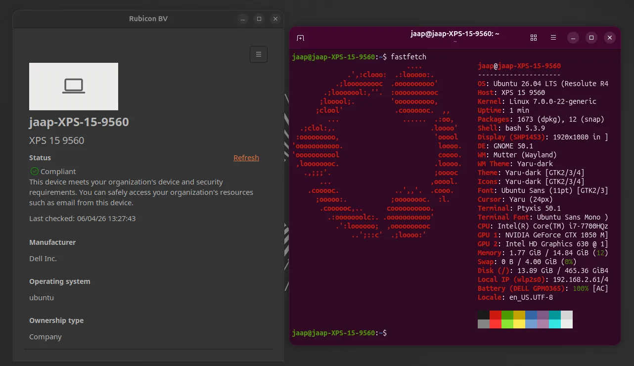Select the 'WM: Mutter (Wayland)' line
634x366 pixels.
(x=517, y=155)
